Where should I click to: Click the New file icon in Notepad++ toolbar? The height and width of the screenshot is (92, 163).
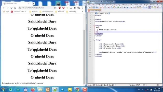click(x=89, y=7)
